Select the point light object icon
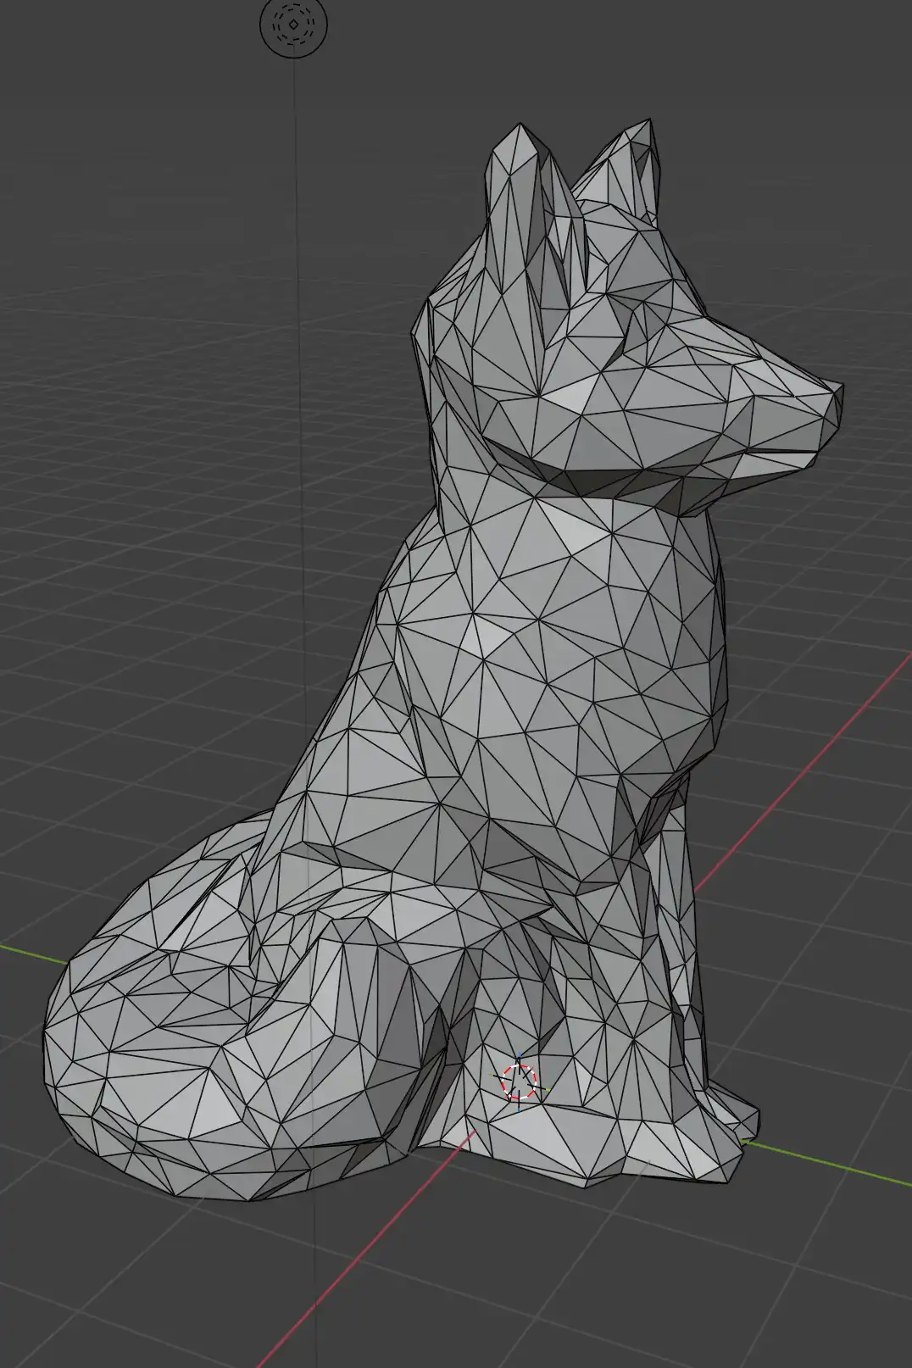The width and height of the screenshot is (912, 1368). point(293,25)
